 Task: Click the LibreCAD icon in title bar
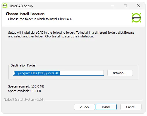[5, 6]
